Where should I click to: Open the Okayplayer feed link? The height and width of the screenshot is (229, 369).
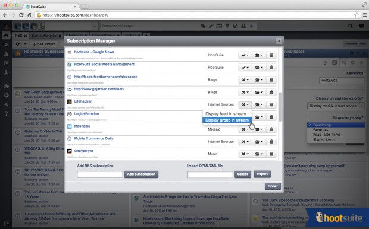pos(83,151)
